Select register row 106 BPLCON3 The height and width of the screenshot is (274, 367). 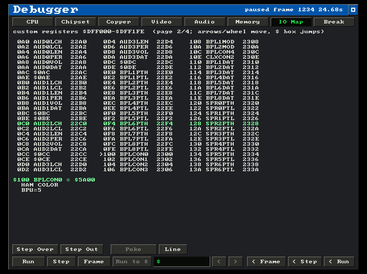(138, 170)
